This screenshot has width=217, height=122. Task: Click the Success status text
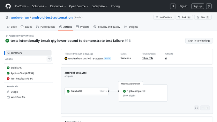tap(125, 58)
